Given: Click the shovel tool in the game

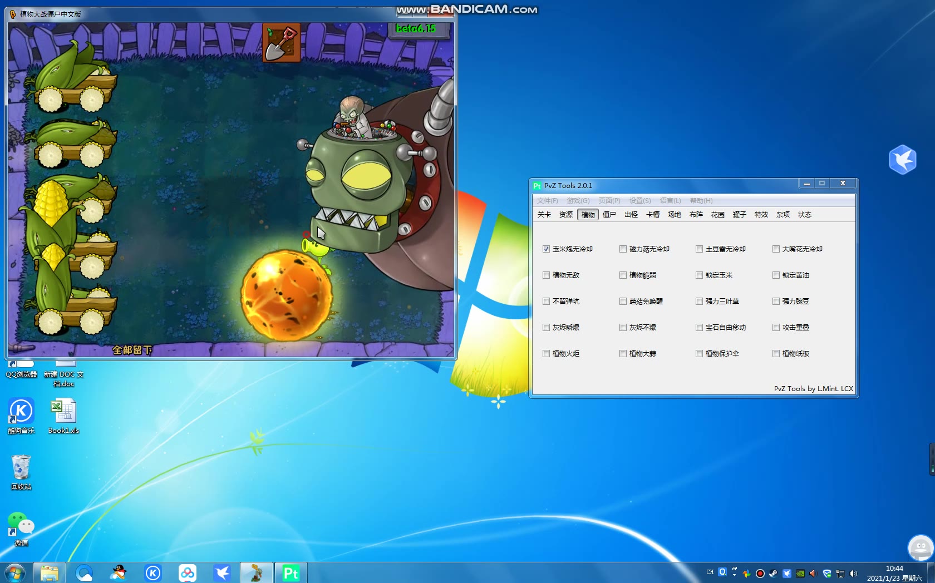Looking at the screenshot, I should pos(282,42).
